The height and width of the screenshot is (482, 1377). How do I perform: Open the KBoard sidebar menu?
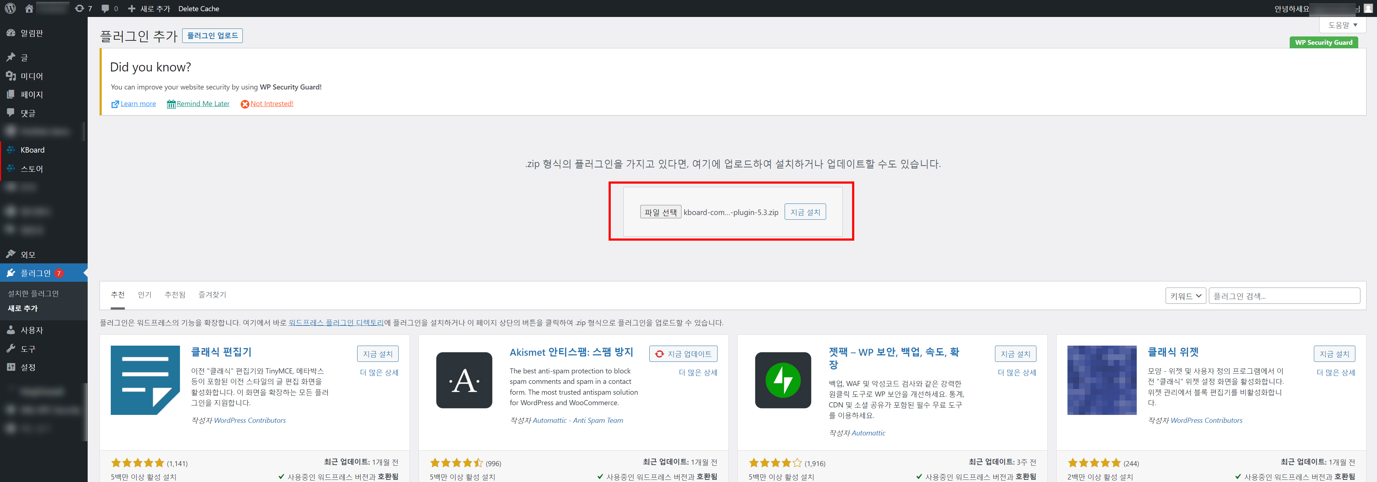coord(32,150)
